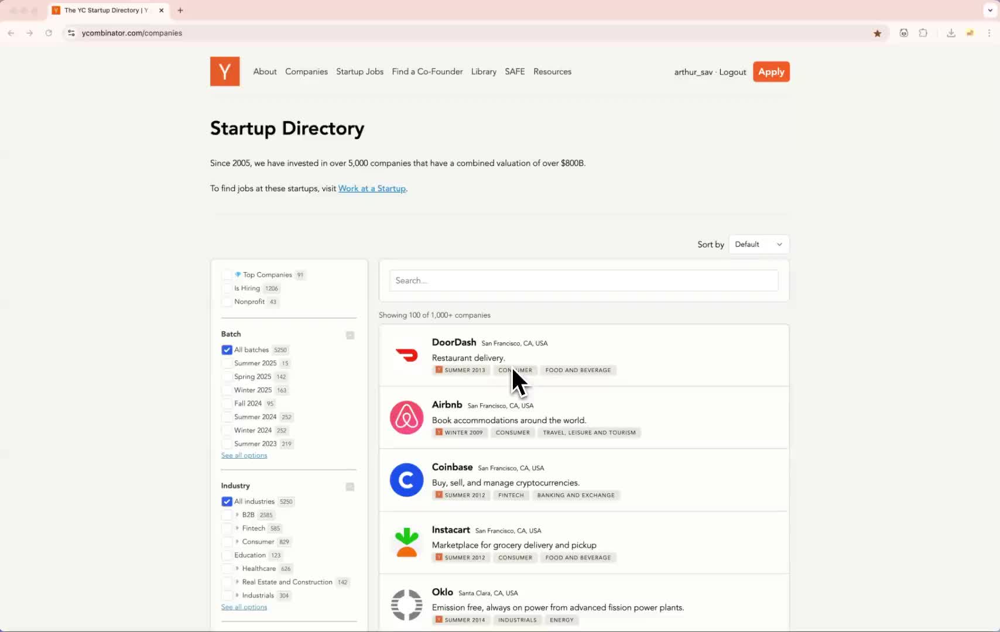Click the company Search input field
Viewport: 1000px width, 632px height.
click(x=583, y=281)
